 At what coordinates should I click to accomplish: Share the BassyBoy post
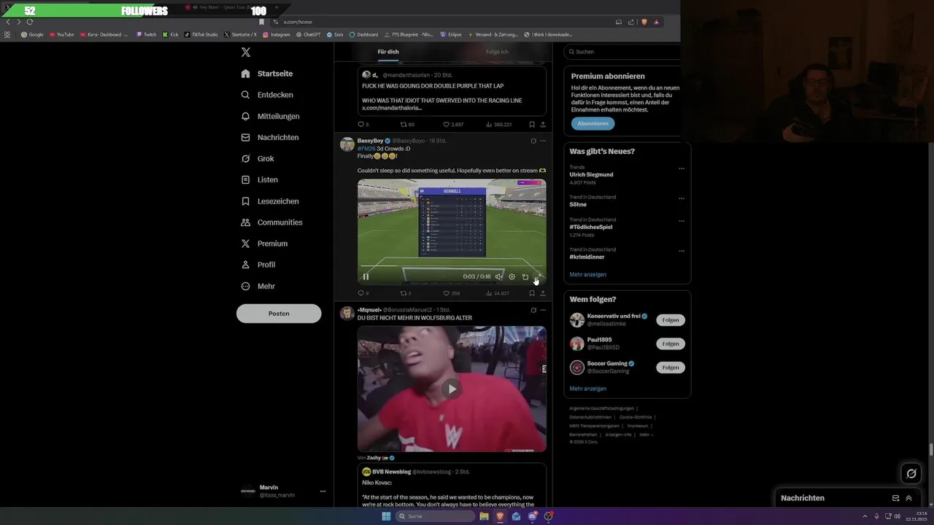[x=543, y=293]
